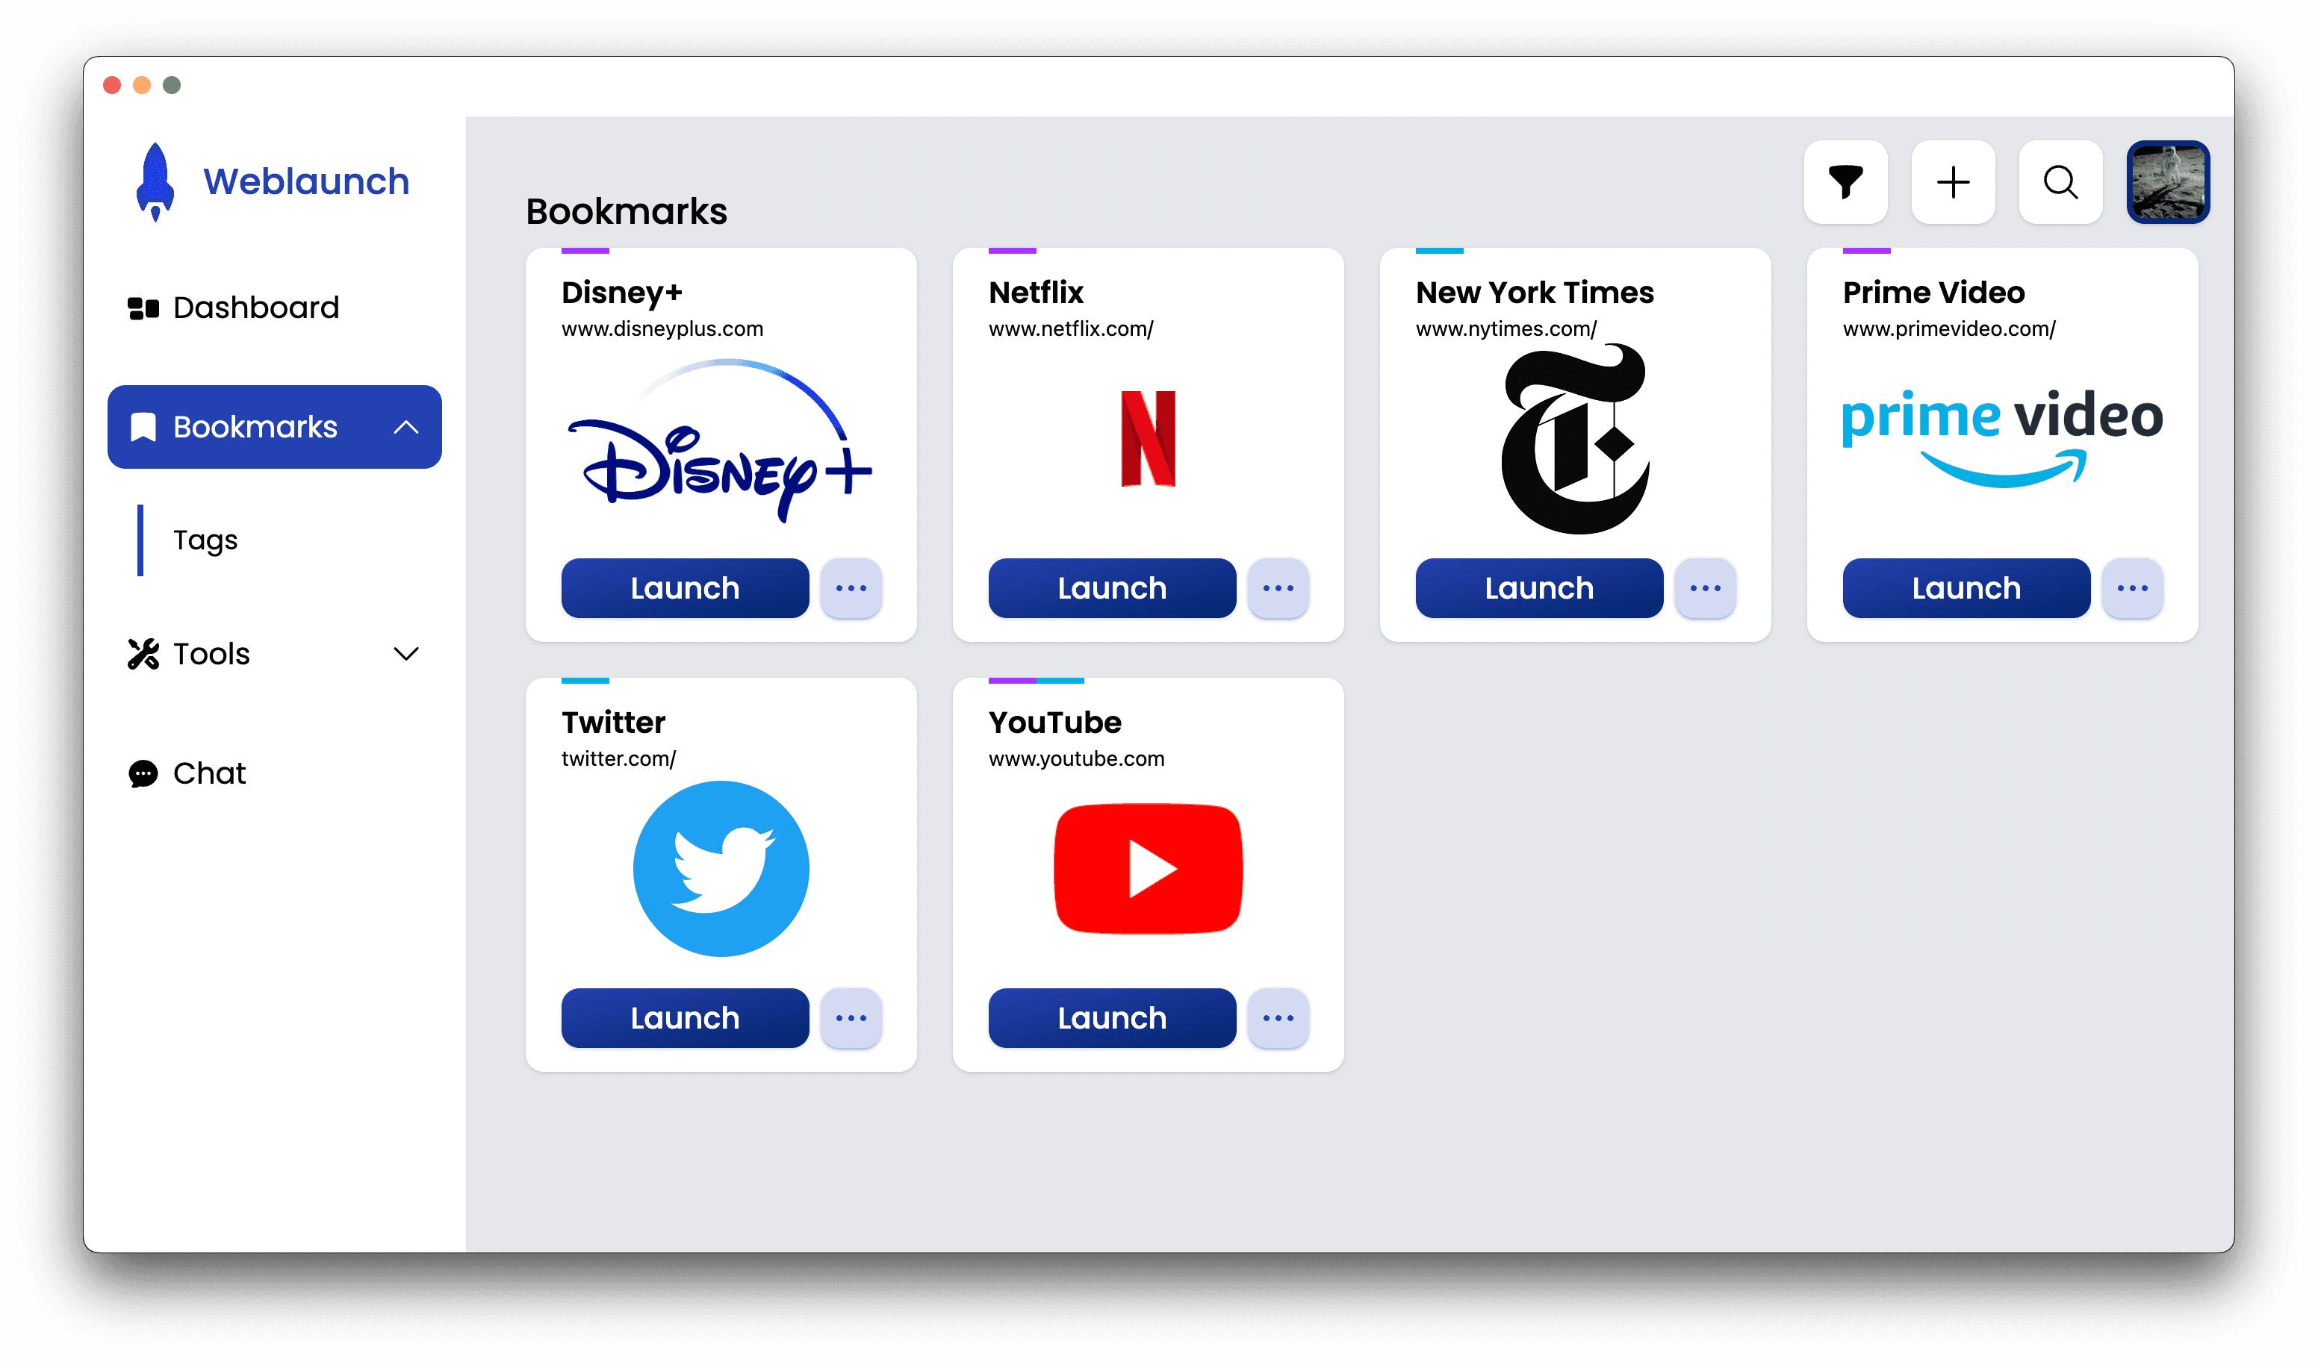Expand the Tools menu chevron
2318x1363 pixels.
[x=406, y=654]
